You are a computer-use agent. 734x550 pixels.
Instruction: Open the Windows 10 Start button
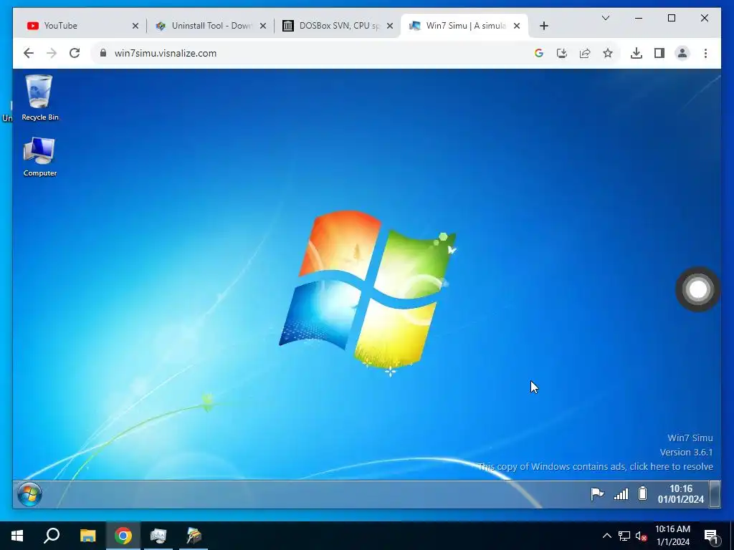pyautogui.click(x=17, y=536)
